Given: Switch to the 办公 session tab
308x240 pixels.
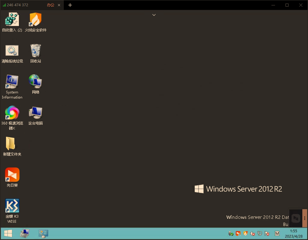Looking at the screenshot, I should 50,5.
